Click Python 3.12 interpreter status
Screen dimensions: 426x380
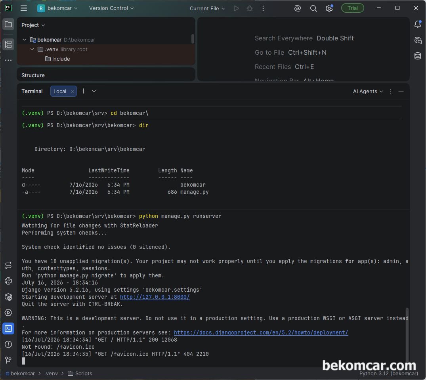[388, 374]
